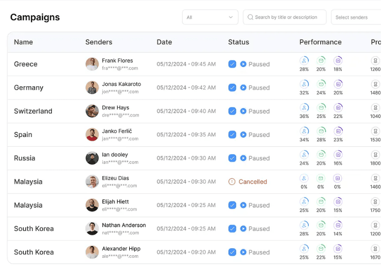Click the Campaigns page heading

click(x=35, y=17)
